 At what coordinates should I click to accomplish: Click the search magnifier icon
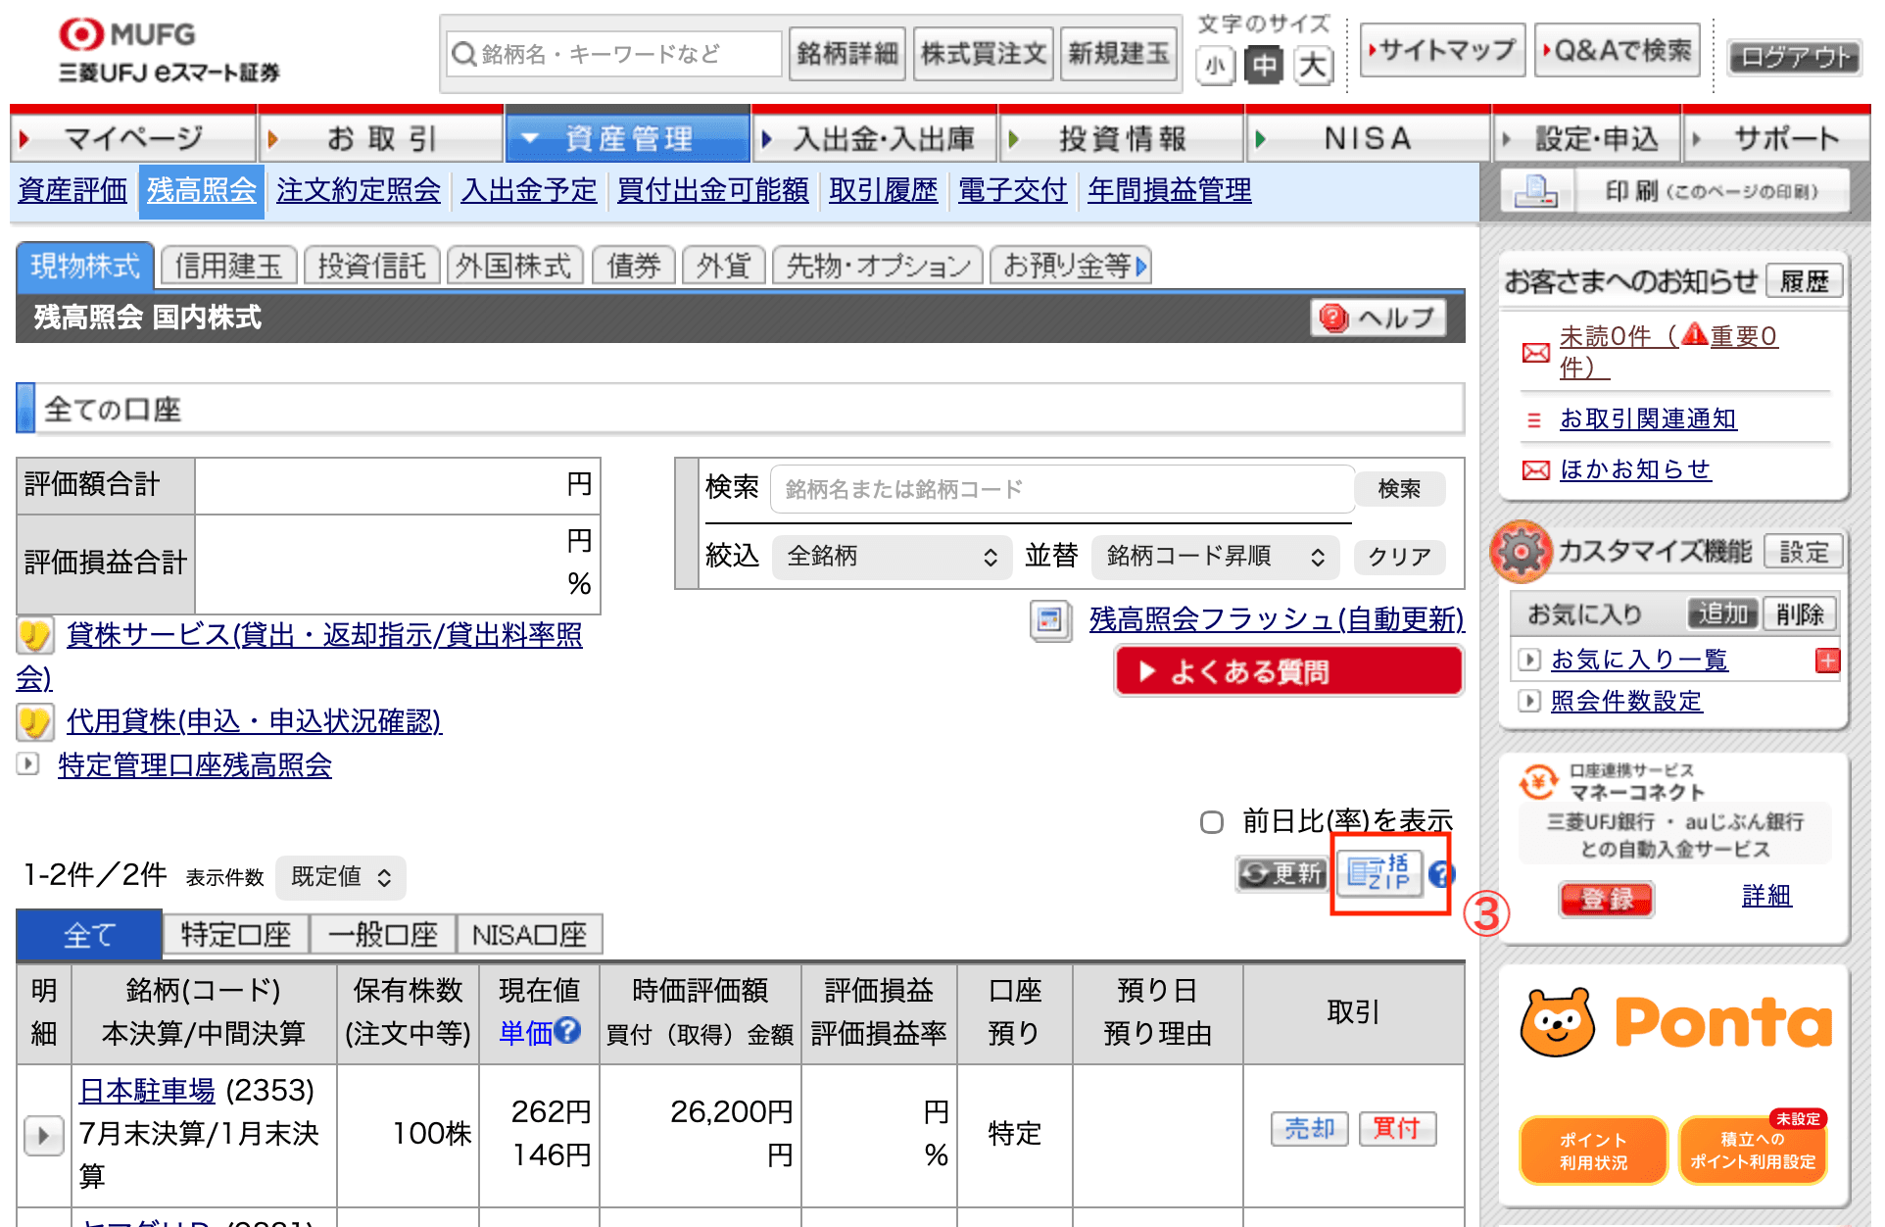pyautogui.click(x=464, y=54)
